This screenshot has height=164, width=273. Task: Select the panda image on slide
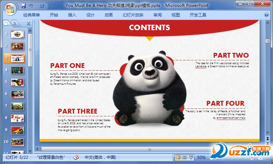coord(149,89)
